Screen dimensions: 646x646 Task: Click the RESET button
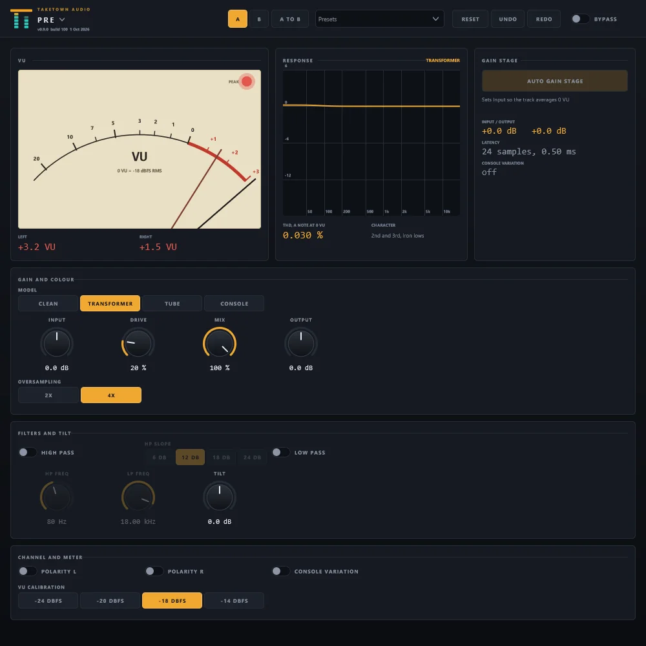tap(470, 19)
